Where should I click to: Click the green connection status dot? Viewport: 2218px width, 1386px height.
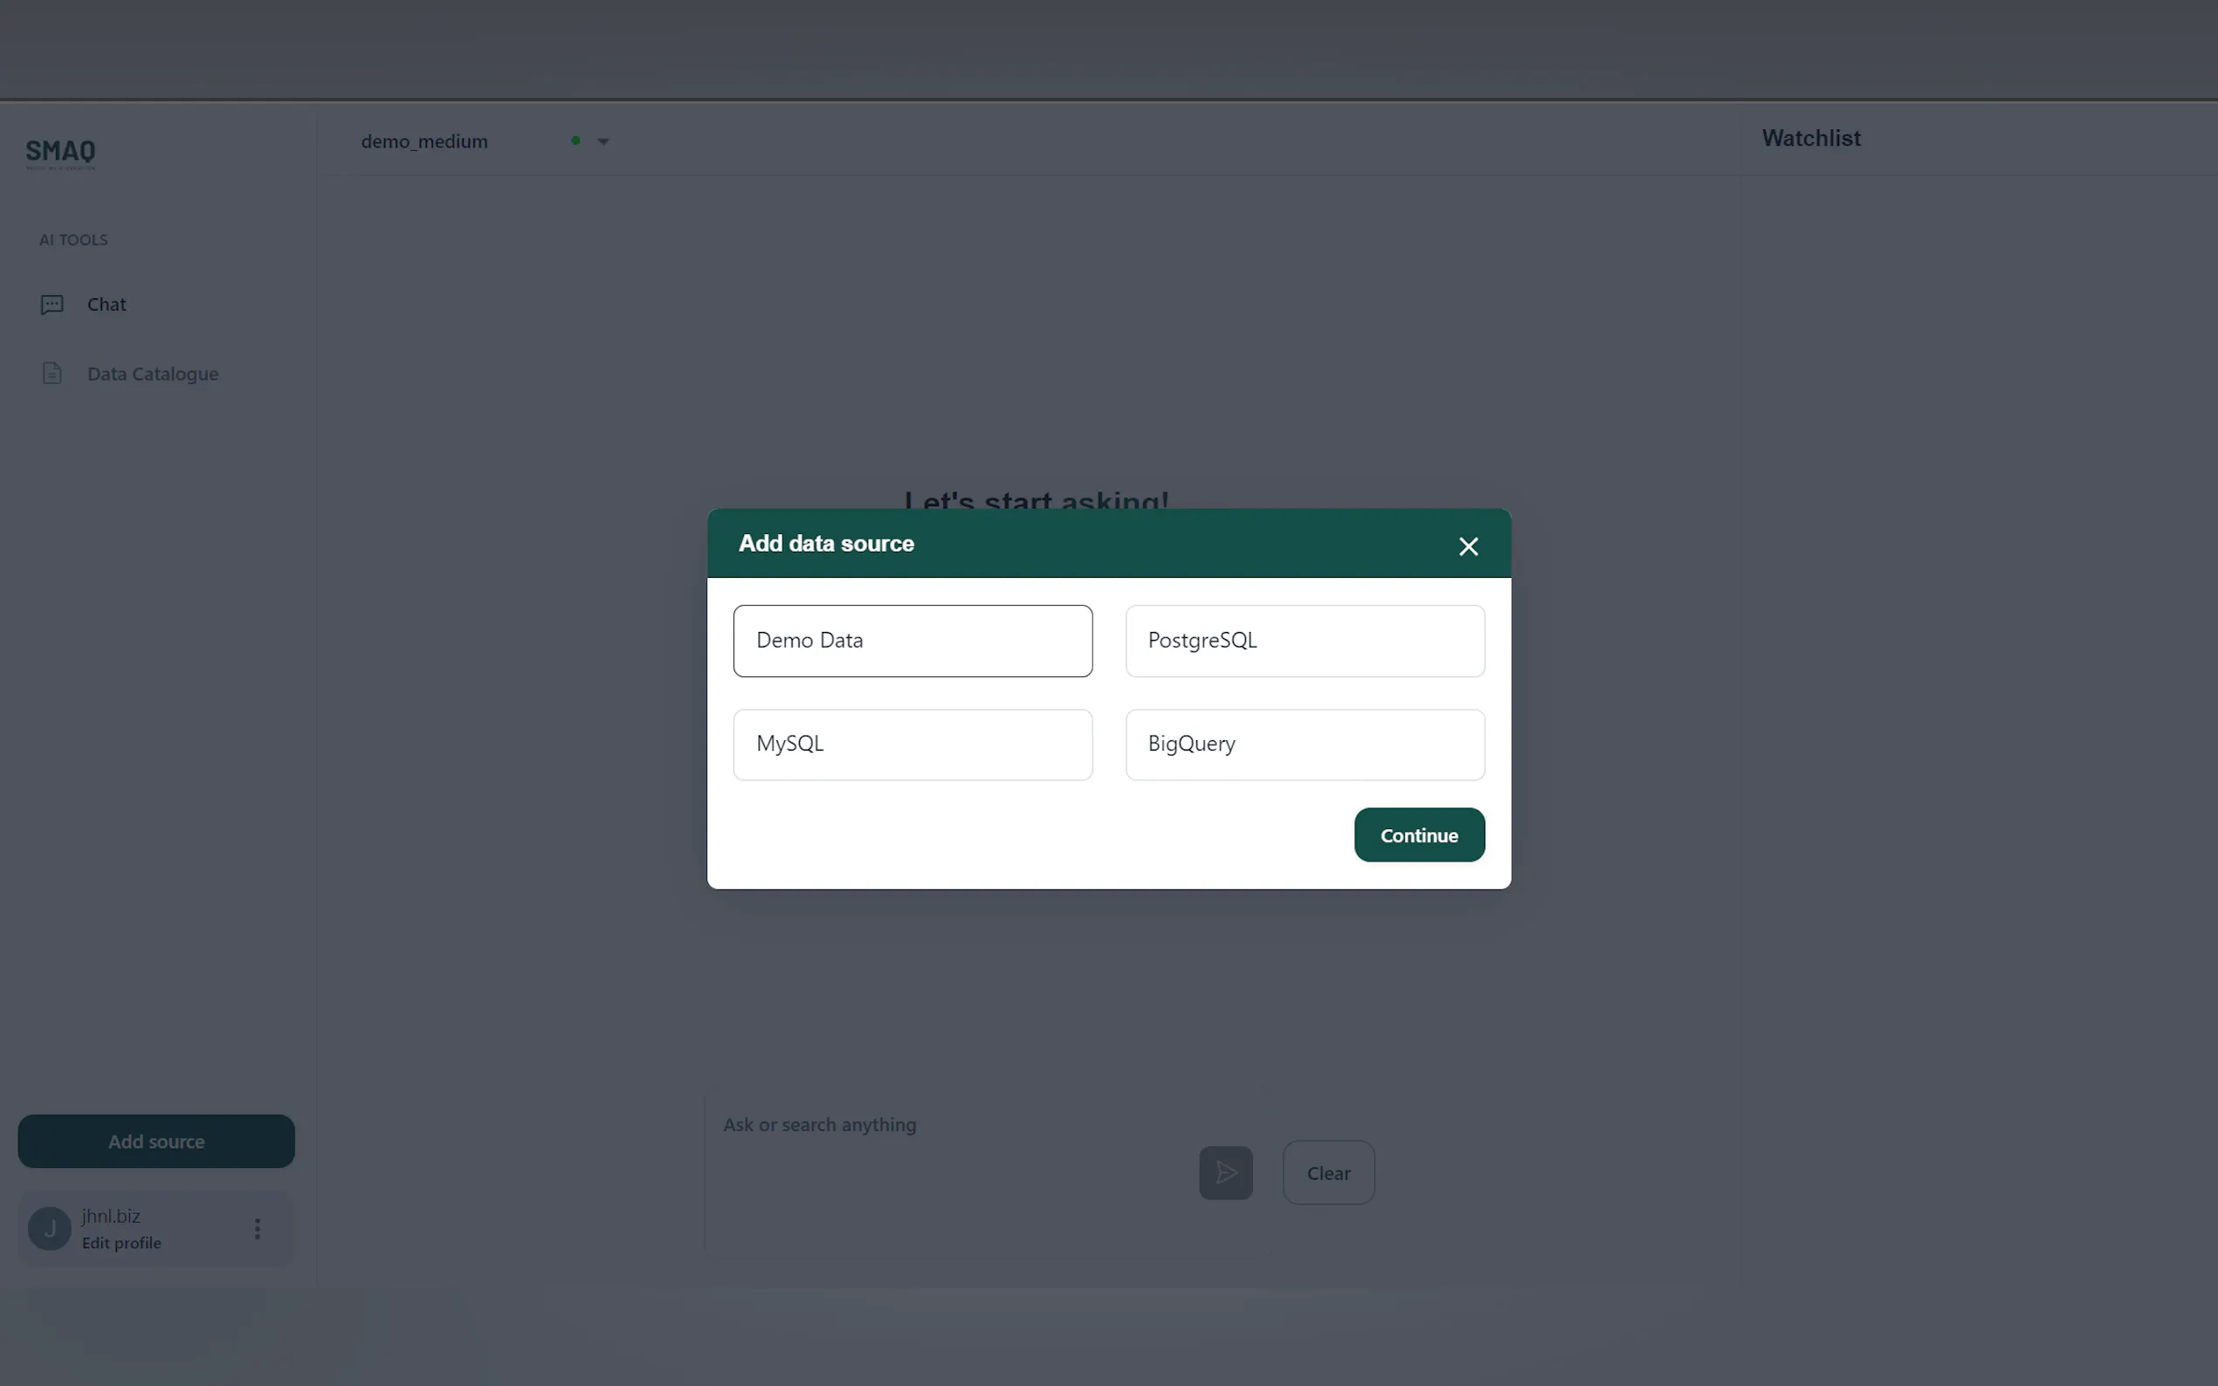[575, 141]
